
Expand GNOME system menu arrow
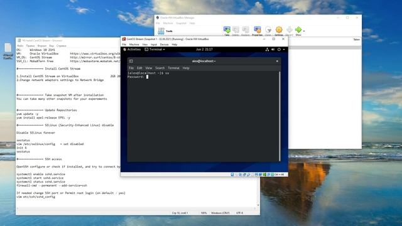tap(284, 50)
